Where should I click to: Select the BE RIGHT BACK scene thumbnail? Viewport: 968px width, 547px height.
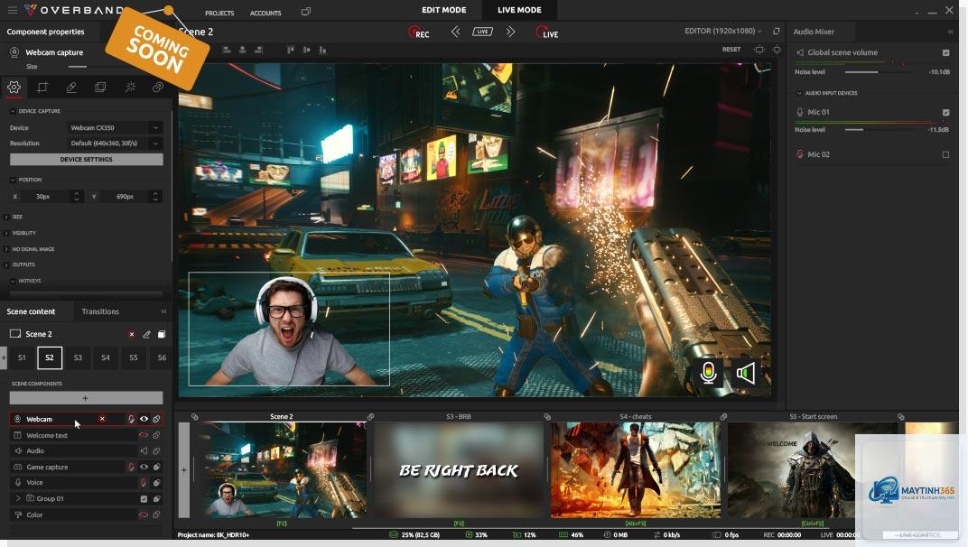[x=458, y=470]
